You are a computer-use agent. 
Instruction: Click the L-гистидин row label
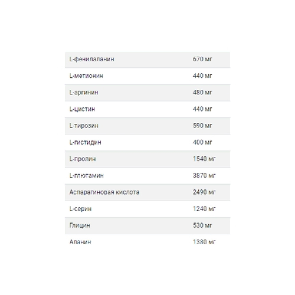85,142
